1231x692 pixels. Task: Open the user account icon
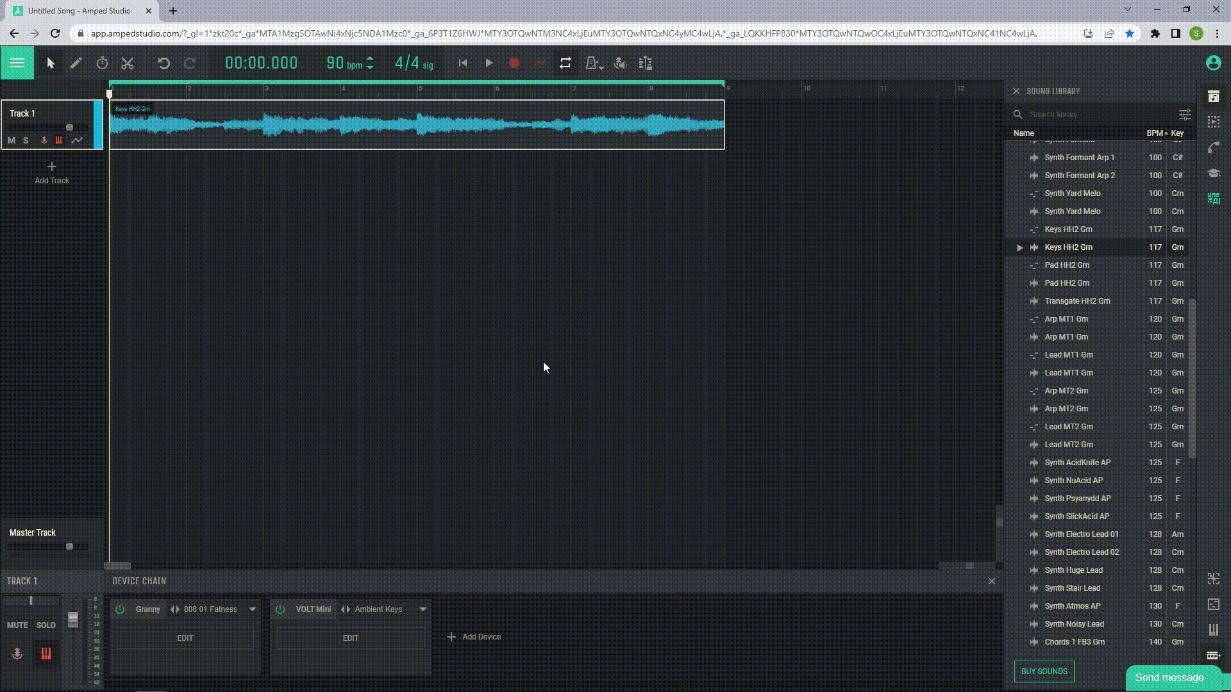(1213, 63)
